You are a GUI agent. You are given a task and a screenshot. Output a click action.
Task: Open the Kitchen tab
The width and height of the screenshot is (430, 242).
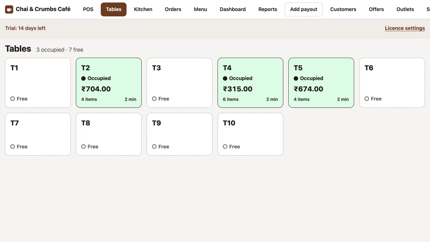[x=143, y=9]
